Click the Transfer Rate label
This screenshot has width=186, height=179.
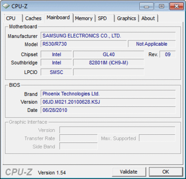(40, 138)
